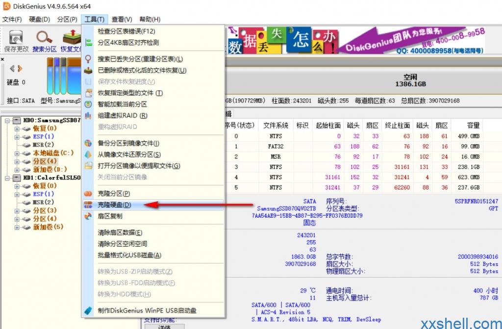
Task: Select 恢复(0) label under HD1
Action: [45, 186]
